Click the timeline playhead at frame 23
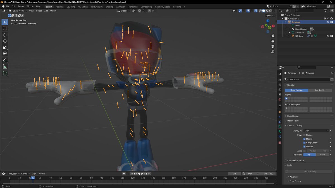 33,178
